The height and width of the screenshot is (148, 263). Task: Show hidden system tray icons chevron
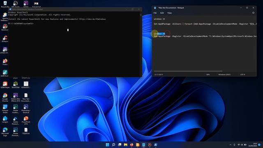(x=231, y=145)
